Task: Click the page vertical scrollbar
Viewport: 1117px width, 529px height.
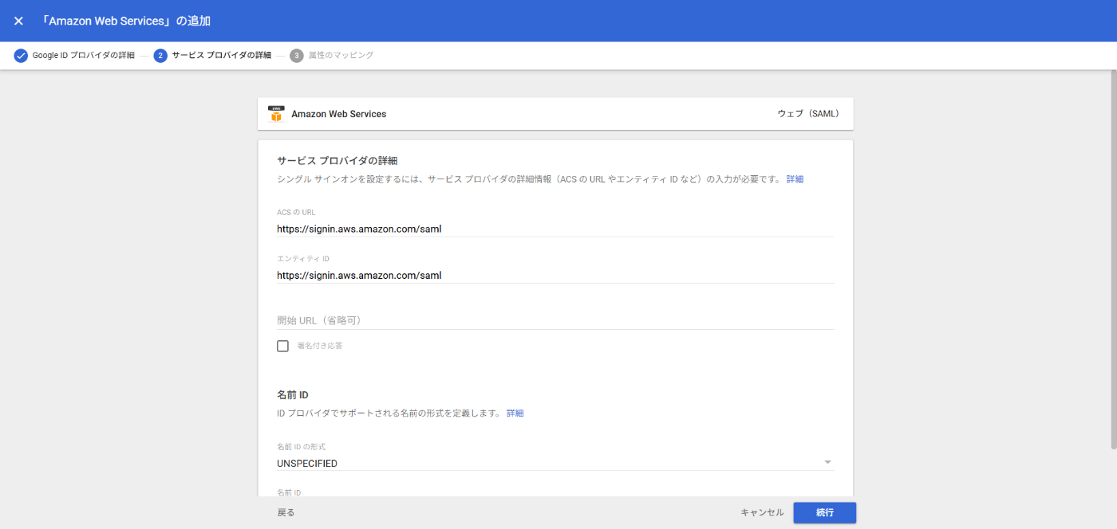Action: tap(1112, 260)
